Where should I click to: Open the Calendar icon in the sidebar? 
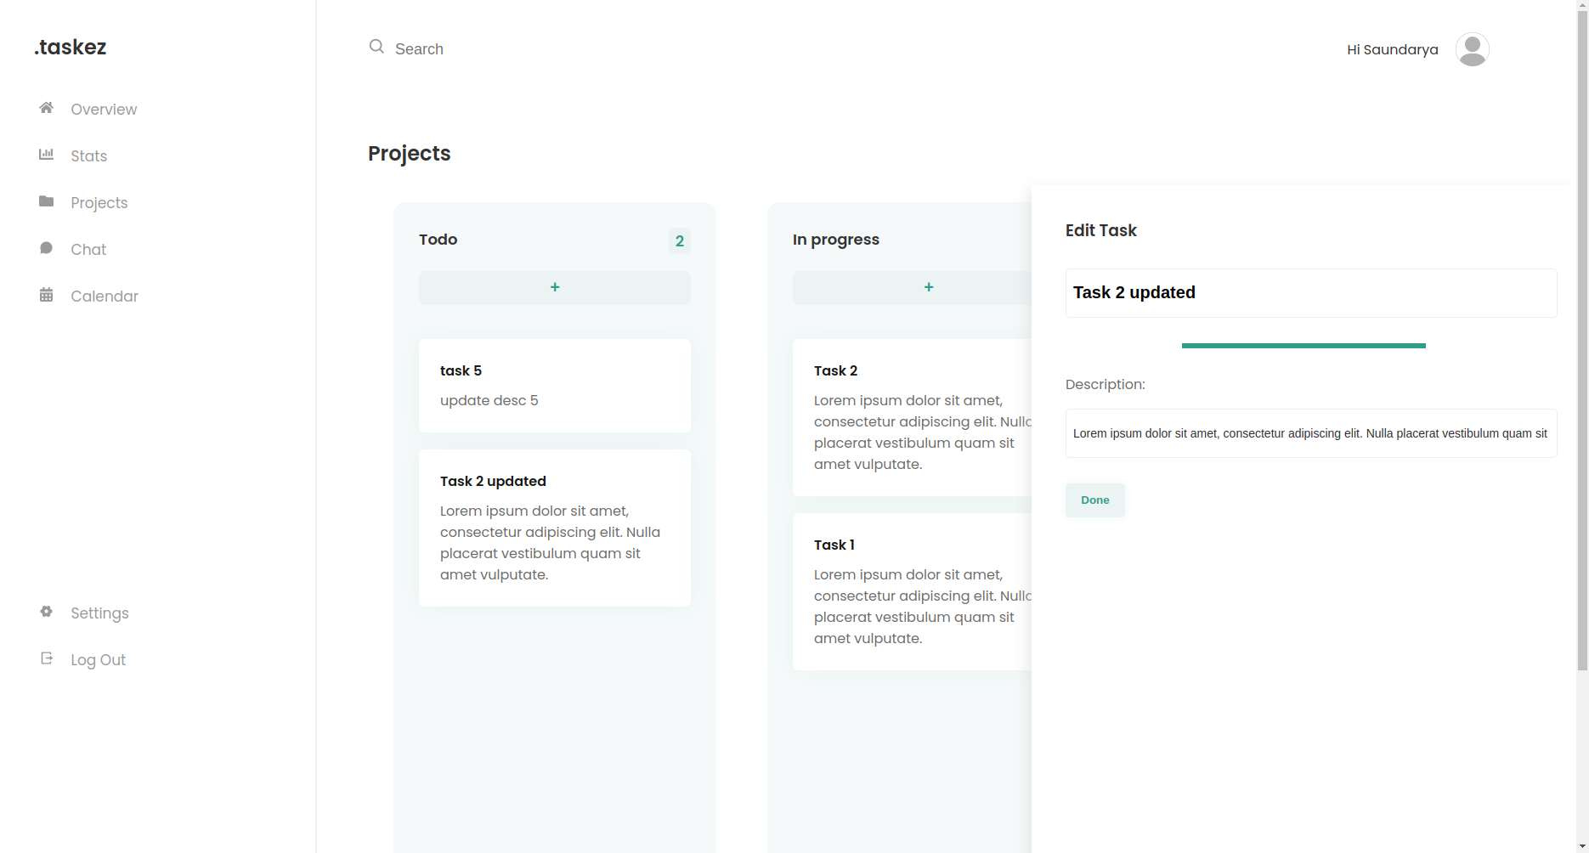46,294
